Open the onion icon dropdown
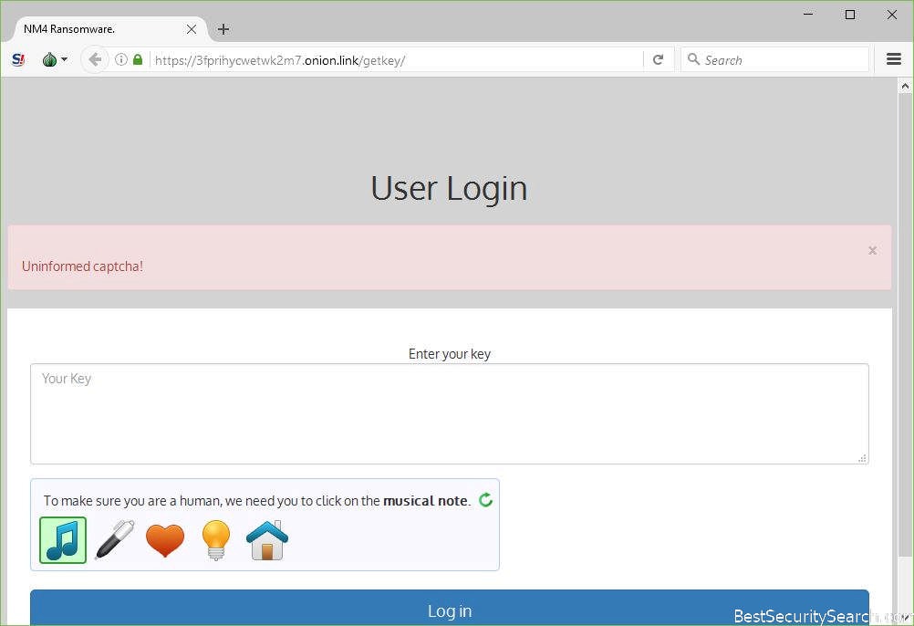914x626 pixels. point(54,60)
